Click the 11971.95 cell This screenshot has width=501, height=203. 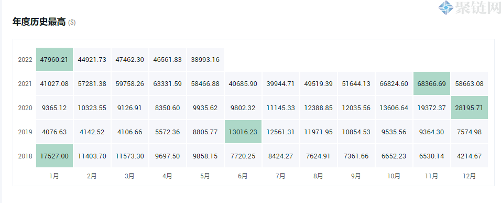[318, 132]
